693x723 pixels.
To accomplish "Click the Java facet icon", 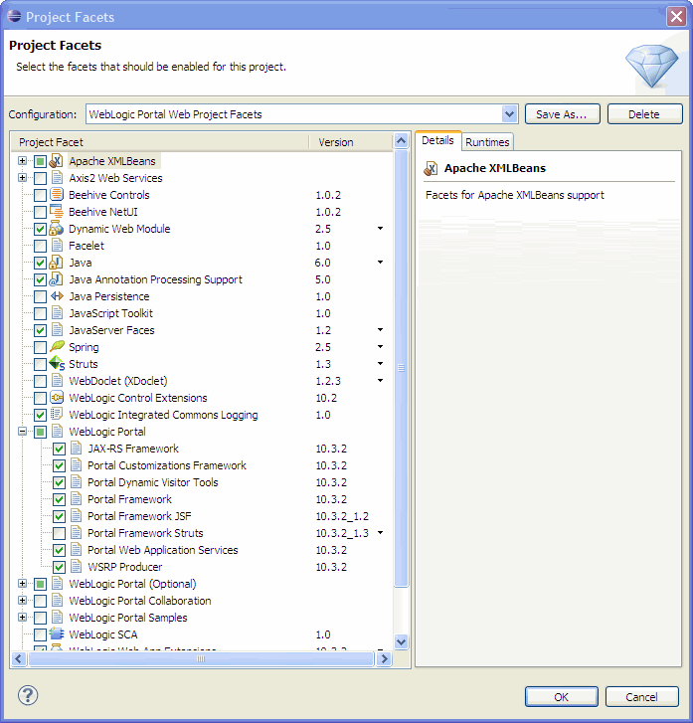I will click(56, 263).
